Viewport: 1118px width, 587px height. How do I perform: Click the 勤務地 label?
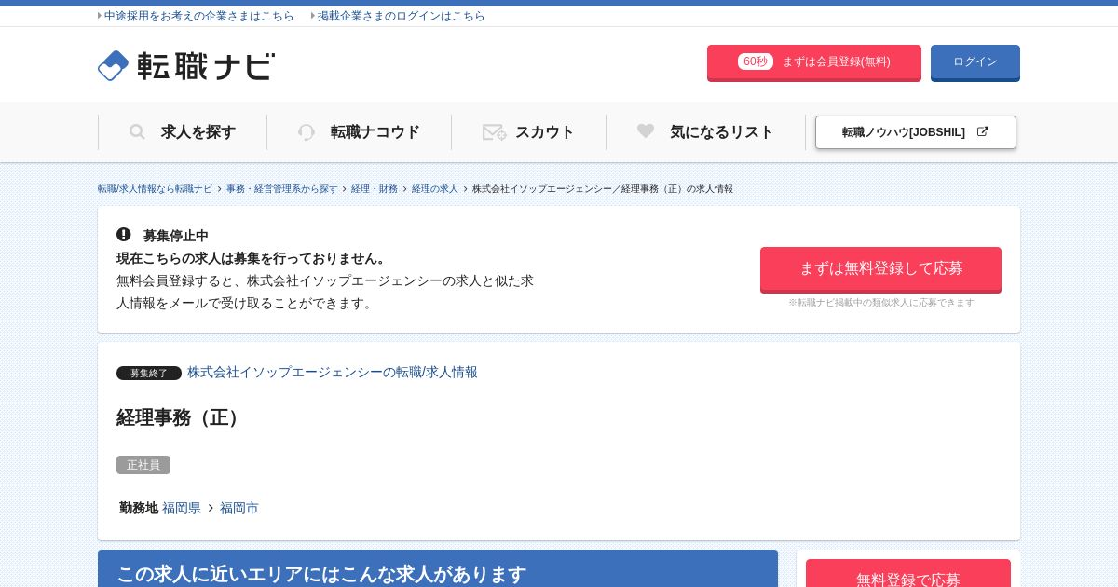139,508
